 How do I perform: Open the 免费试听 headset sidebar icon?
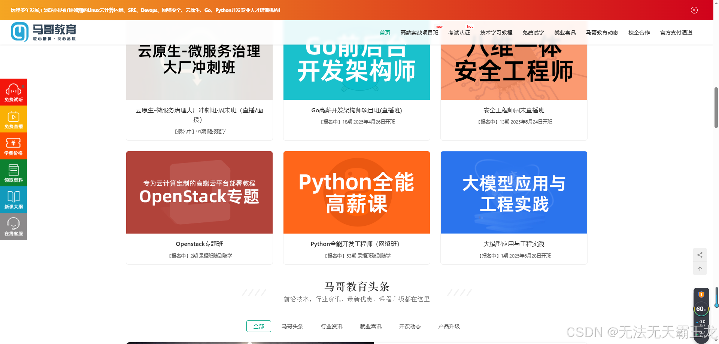coord(13,92)
